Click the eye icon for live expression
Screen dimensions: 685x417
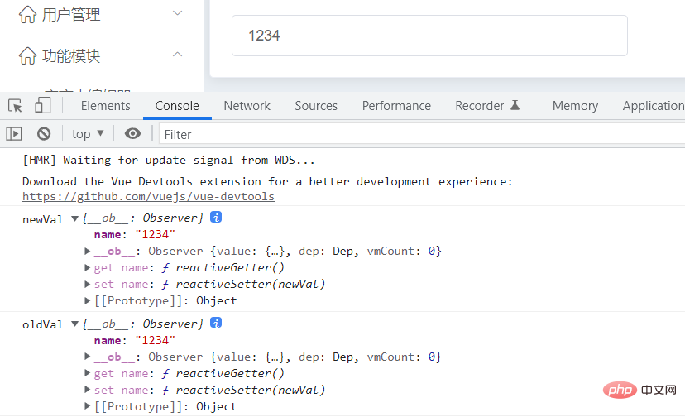pyautogui.click(x=132, y=133)
